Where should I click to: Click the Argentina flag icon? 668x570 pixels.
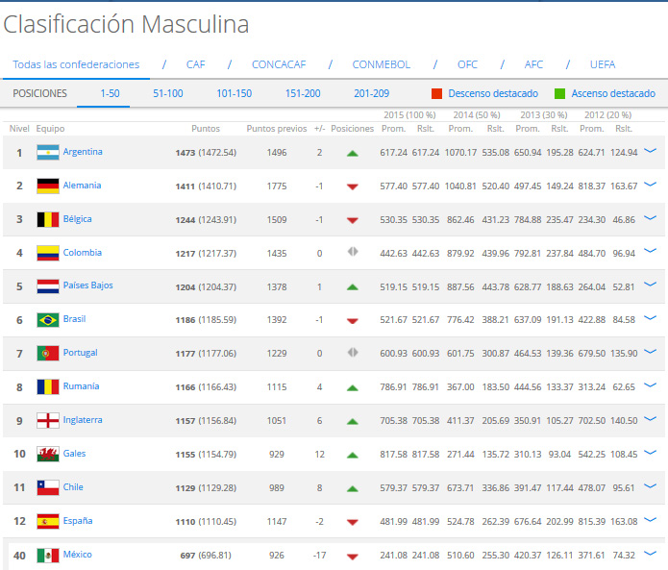(x=48, y=152)
